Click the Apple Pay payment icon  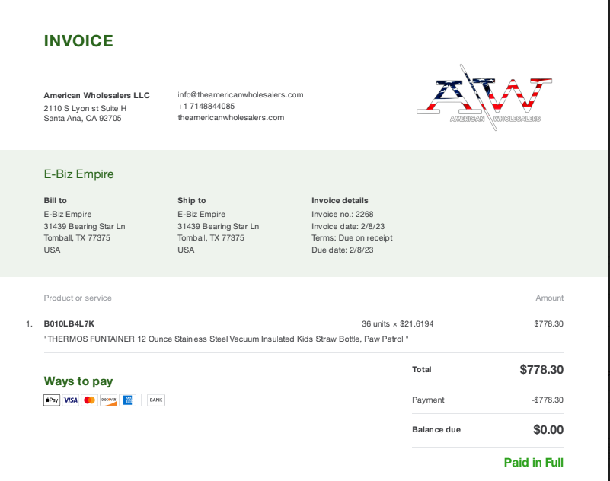click(52, 400)
